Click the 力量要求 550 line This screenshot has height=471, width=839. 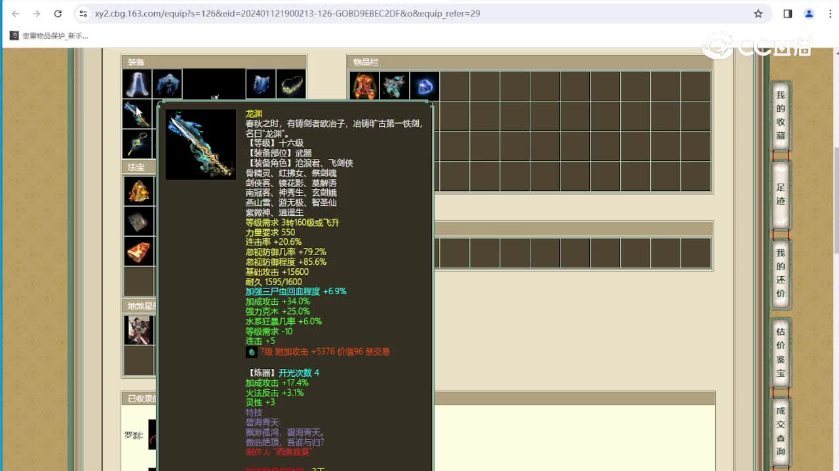point(270,232)
